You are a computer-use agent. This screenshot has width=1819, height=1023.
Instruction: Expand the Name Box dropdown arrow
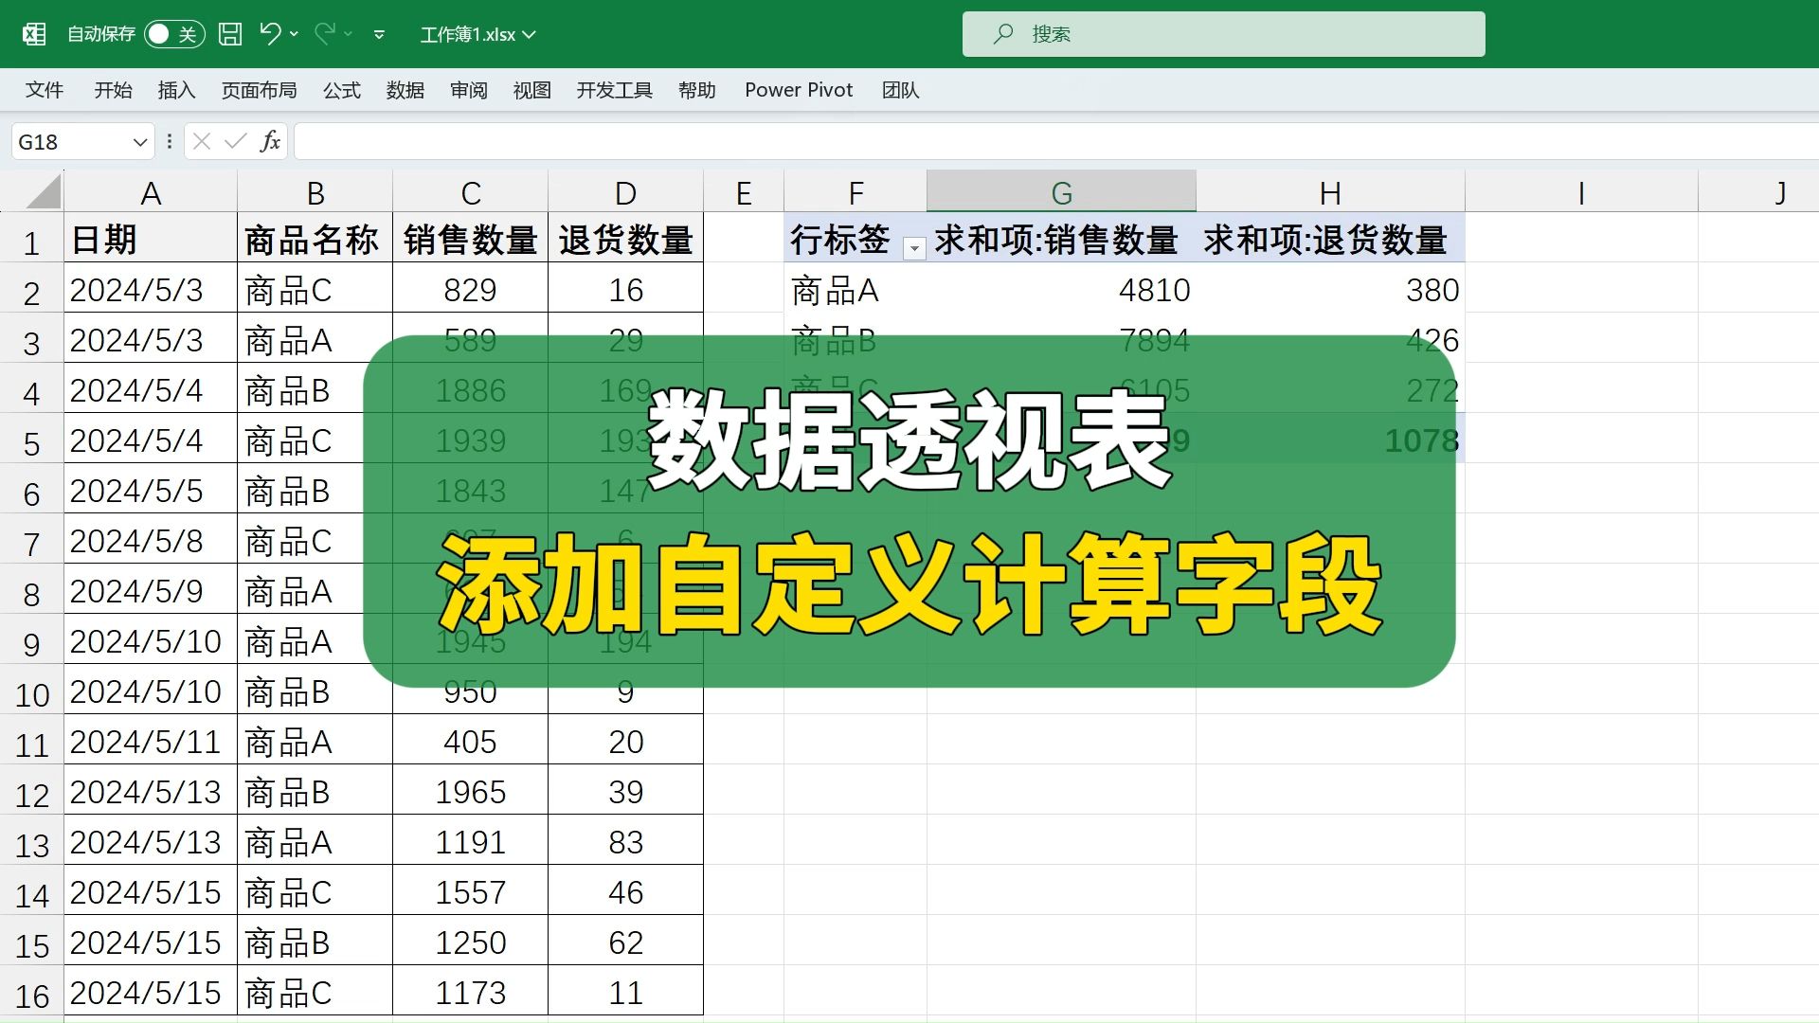point(140,142)
